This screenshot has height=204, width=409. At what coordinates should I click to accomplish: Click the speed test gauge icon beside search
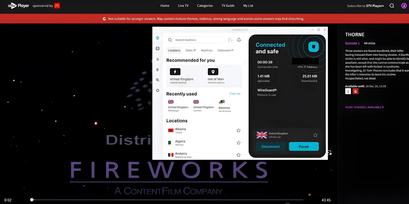coord(230,40)
